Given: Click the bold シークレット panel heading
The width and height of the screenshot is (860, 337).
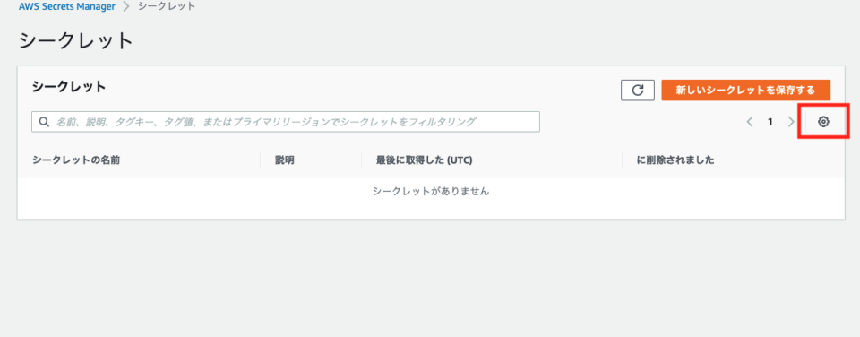Looking at the screenshot, I should (x=69, y=87).
